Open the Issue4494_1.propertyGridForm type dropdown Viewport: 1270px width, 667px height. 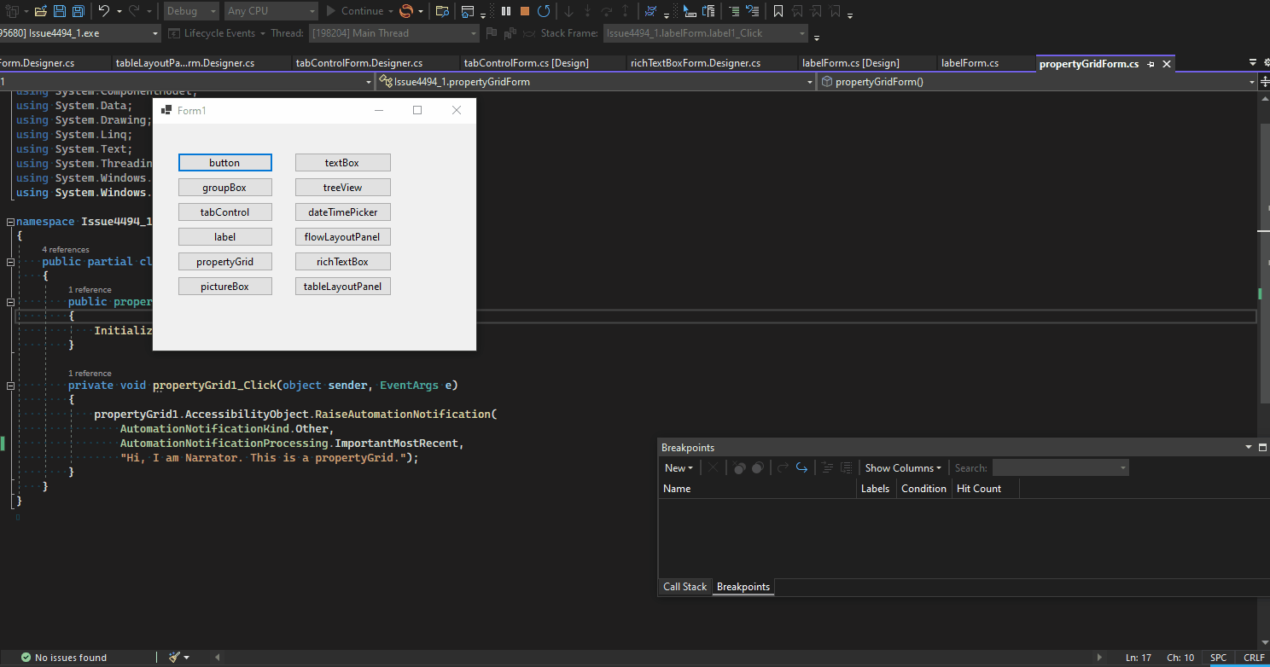[595, 82]
